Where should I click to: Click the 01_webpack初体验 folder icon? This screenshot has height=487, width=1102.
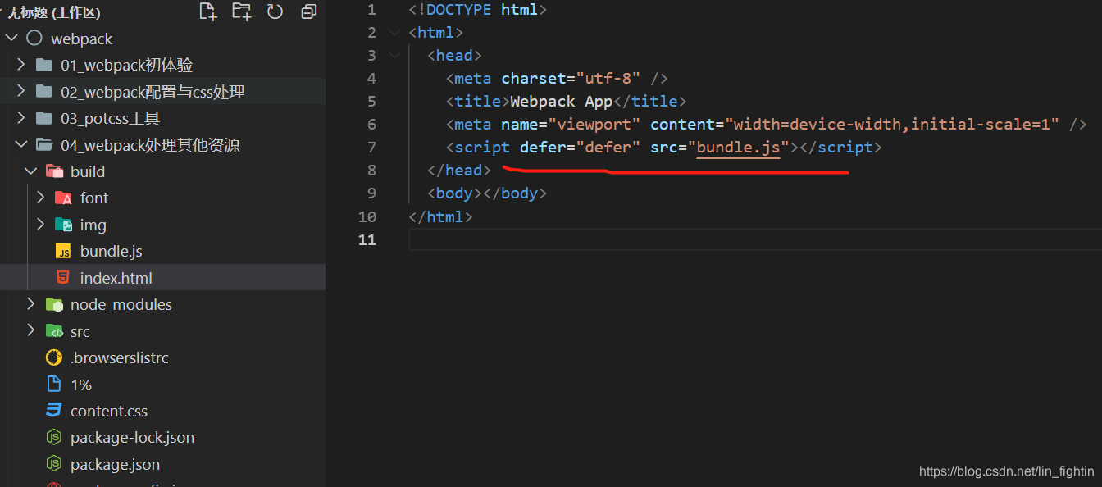44,65
